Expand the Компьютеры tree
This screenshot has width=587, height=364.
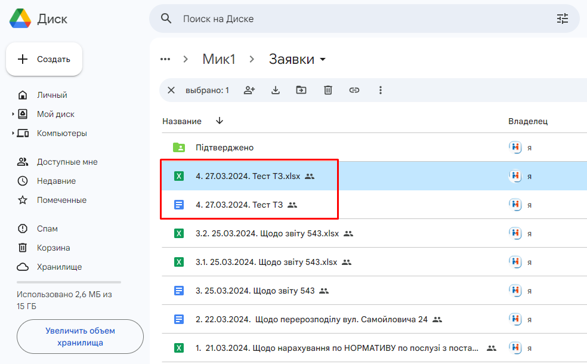(x=13, y=133)
